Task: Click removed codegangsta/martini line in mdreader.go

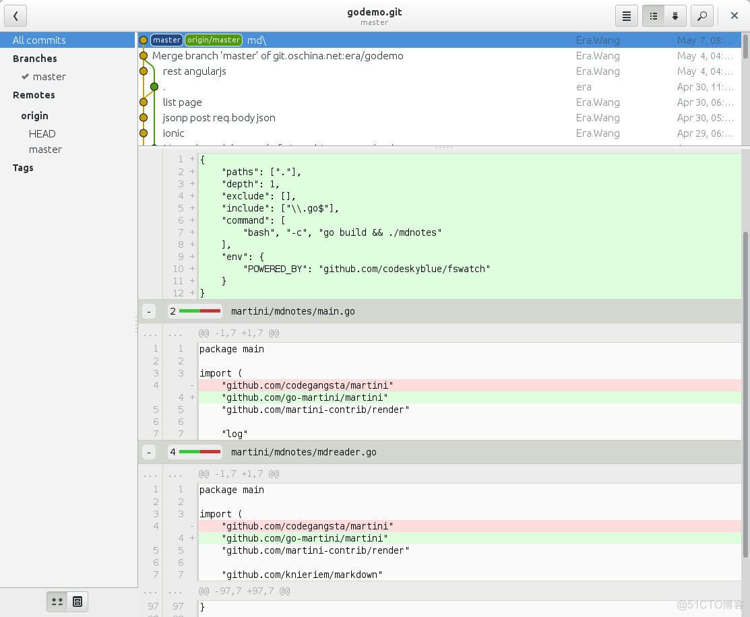Action: pos(470,526)
